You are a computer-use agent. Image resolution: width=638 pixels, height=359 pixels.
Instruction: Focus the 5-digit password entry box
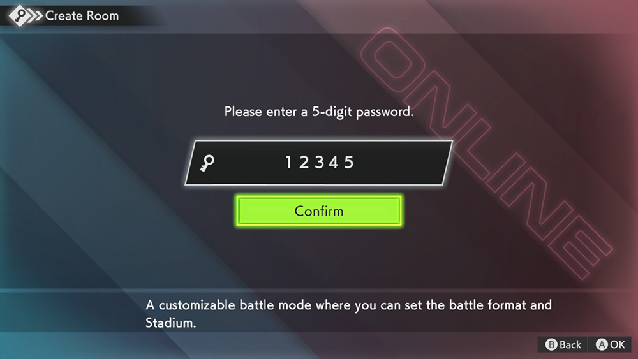(318, 163)
